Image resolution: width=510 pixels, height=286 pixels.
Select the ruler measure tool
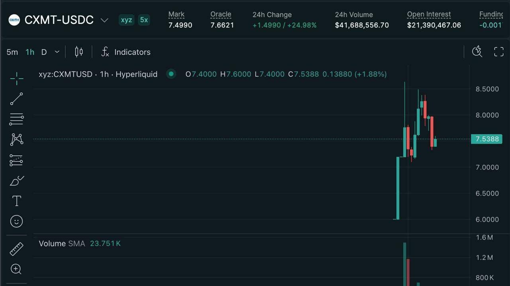[16, 249]
